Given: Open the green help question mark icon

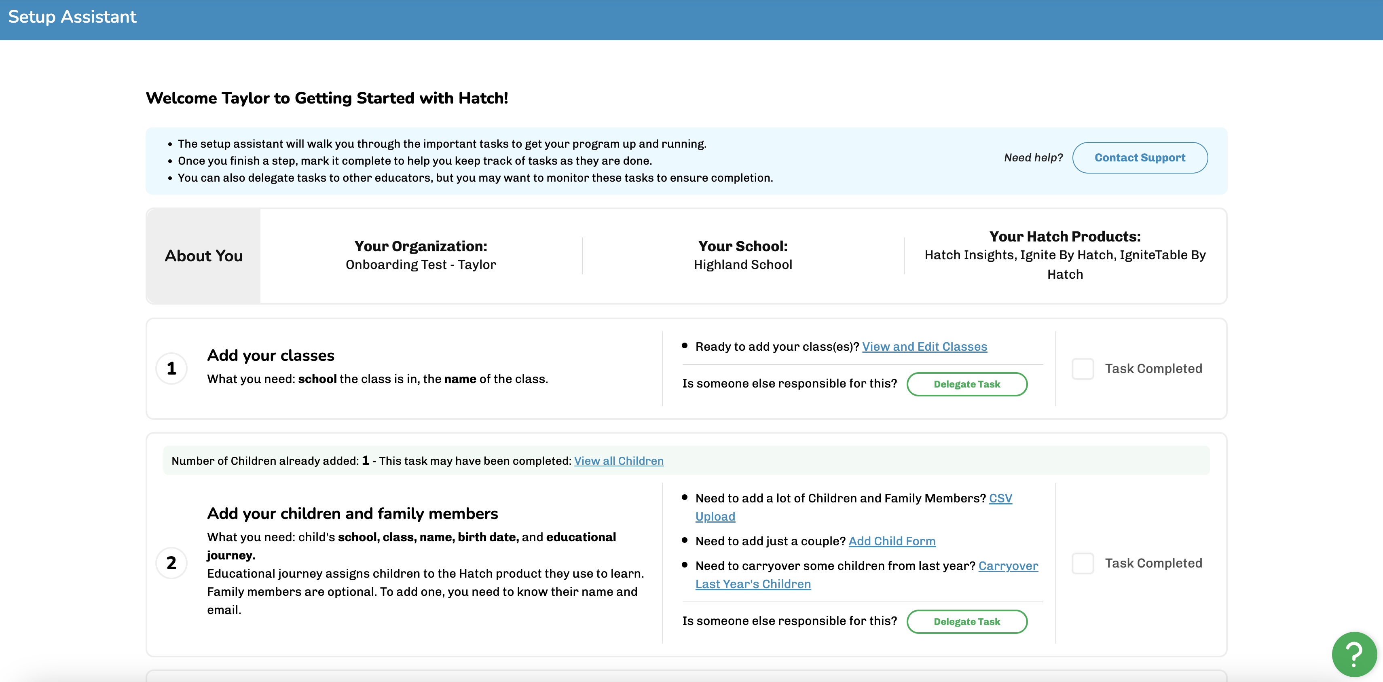Looking at the screenshot, I should [x=1354, y=654].
